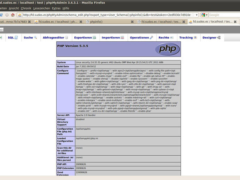The image size is (240, 180).
Task: Open the Importieren tab
Action: [x=113, y=38]
